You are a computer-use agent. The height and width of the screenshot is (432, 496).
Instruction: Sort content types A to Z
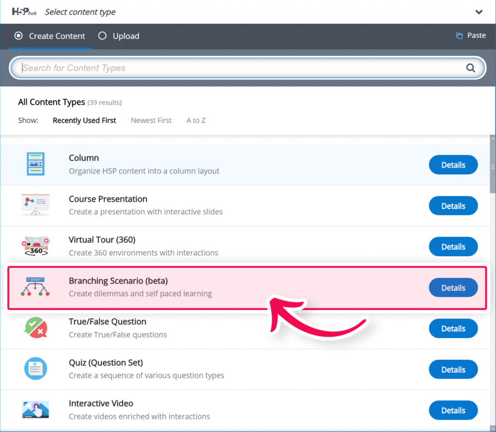[x=196, y=121]
